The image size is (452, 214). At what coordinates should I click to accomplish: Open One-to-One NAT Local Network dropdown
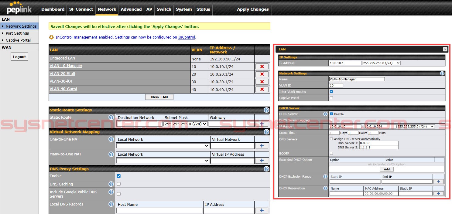[x=163, y=146]
